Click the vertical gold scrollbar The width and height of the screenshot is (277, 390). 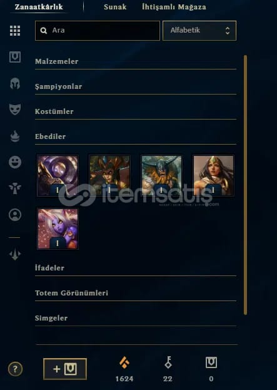pyautogui.click(x=246, y=185)
